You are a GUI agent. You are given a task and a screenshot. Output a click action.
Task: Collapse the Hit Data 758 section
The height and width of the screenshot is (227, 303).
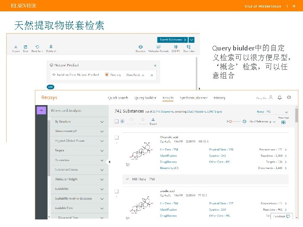tap(128, 179)
